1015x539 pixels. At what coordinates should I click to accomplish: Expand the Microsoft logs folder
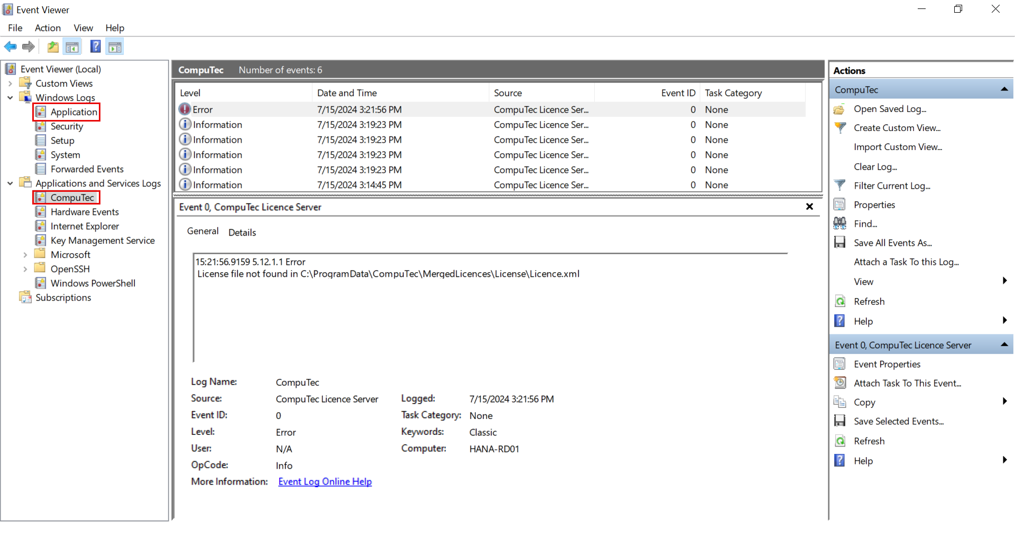pyautogui.click(x=26, y=254)
